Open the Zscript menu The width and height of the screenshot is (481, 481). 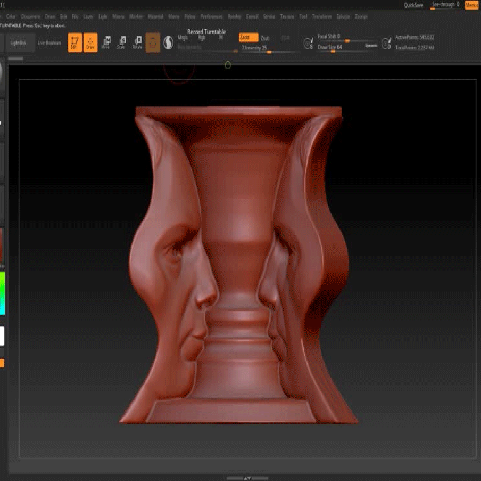[x=361, y=16]
